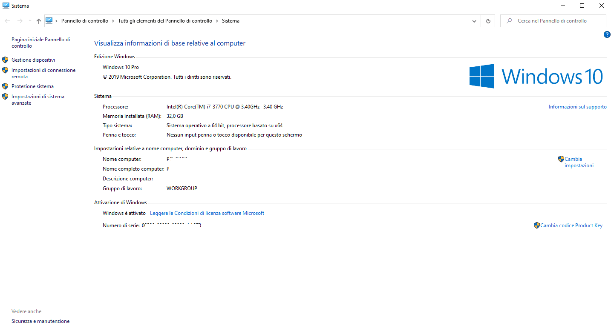Expand chevron after Tutti gli elementi breadcrumb
The height and width of the screenshot is (331, 611).
pyautogui.click(x=217, y=21)
